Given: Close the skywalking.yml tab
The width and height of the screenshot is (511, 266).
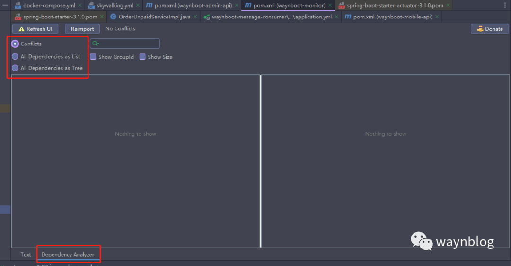Looking at the screenshot, I should tap(138, 5).
